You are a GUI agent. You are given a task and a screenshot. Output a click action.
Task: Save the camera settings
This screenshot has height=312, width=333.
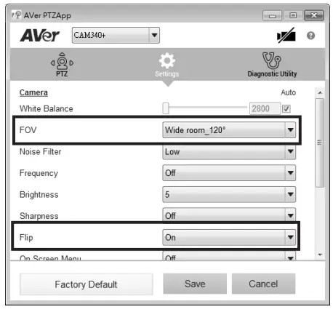point(195,284)
